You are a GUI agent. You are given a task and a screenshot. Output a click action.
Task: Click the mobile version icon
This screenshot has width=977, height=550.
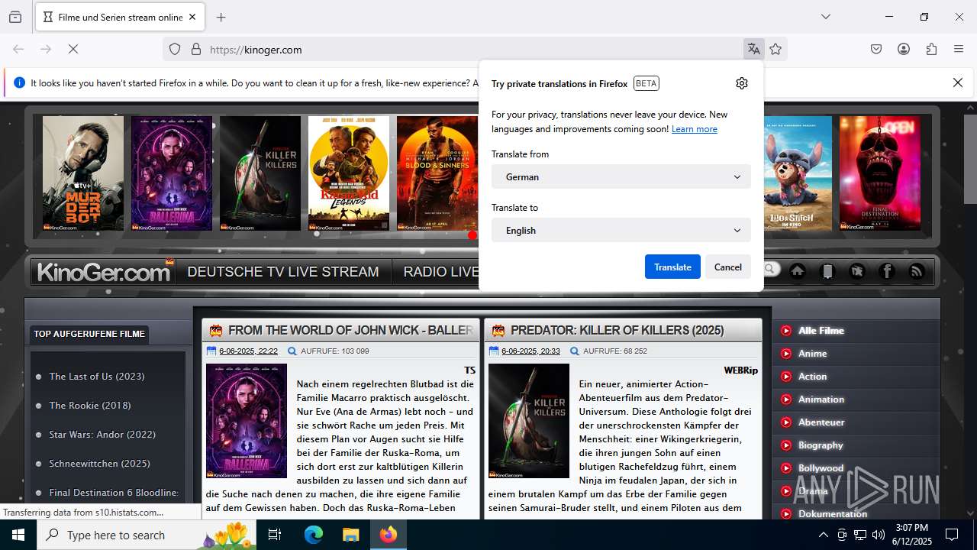[827, 271]
